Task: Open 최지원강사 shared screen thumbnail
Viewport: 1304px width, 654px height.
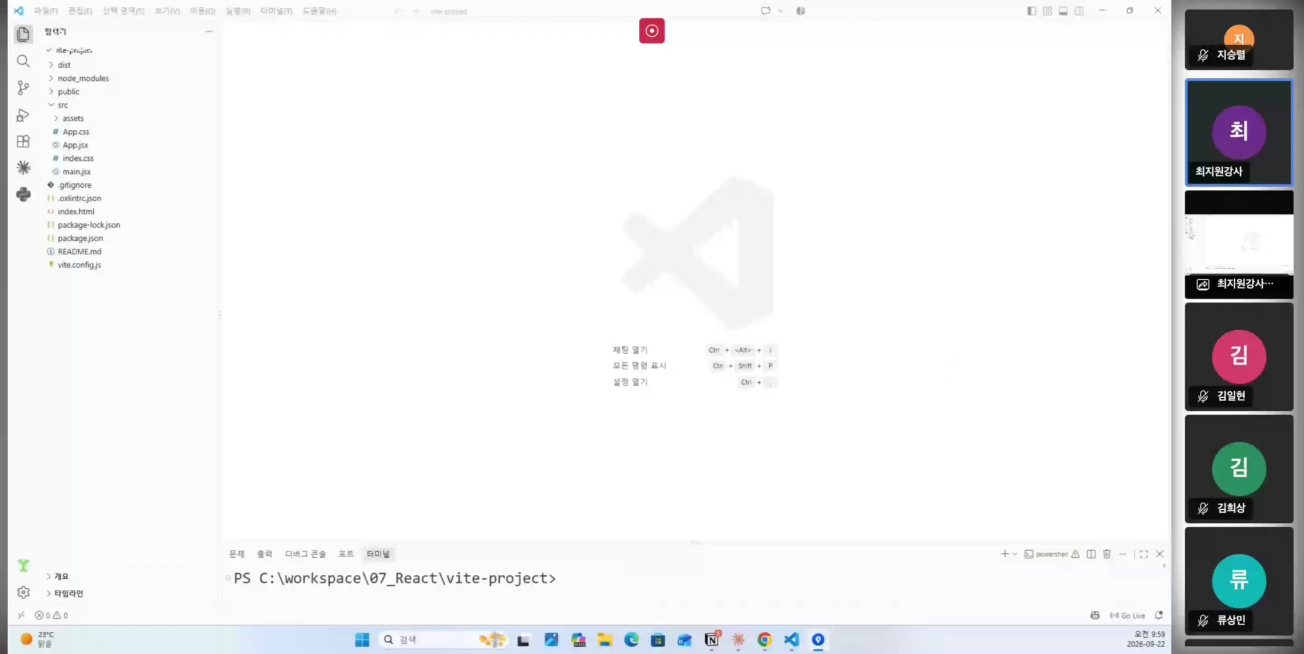Action: [1239, 245]
